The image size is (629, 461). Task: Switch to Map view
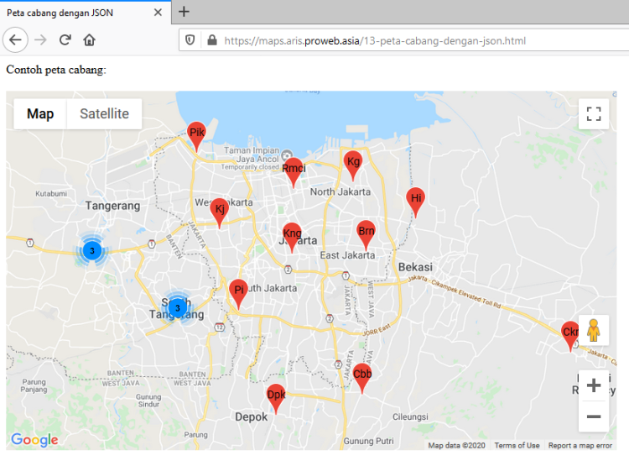coord(40,113)
